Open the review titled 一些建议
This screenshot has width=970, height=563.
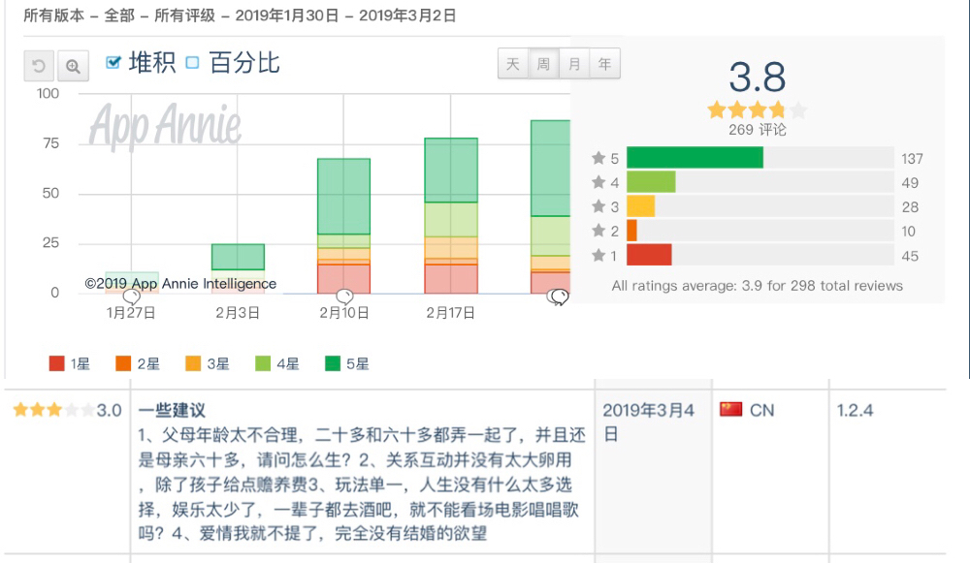tap(172, 410)
